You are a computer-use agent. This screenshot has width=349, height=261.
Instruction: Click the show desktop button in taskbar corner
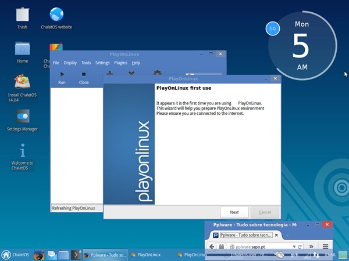[343, 255]
